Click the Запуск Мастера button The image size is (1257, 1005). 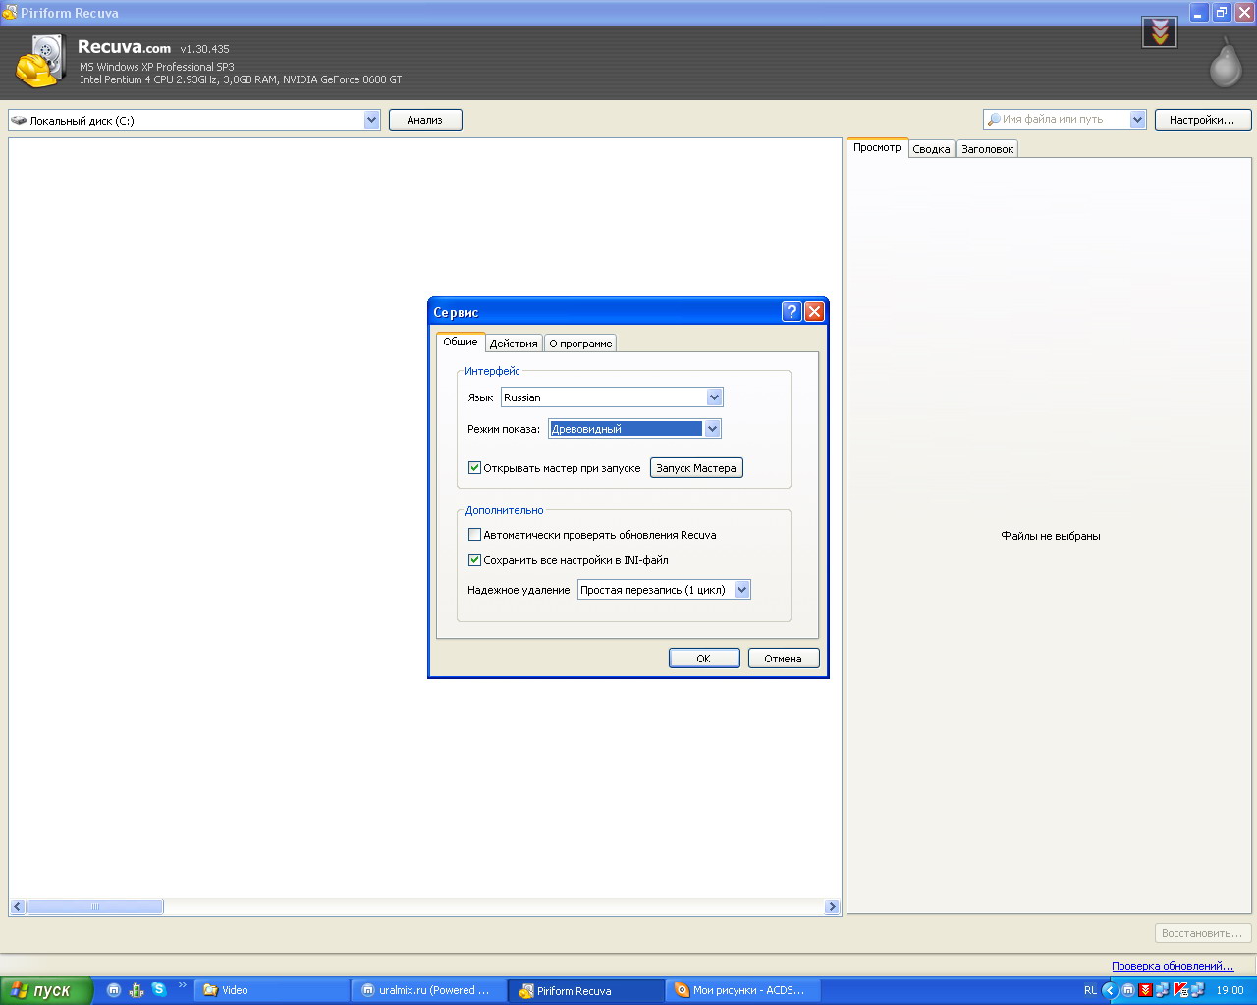click(696, 468)
